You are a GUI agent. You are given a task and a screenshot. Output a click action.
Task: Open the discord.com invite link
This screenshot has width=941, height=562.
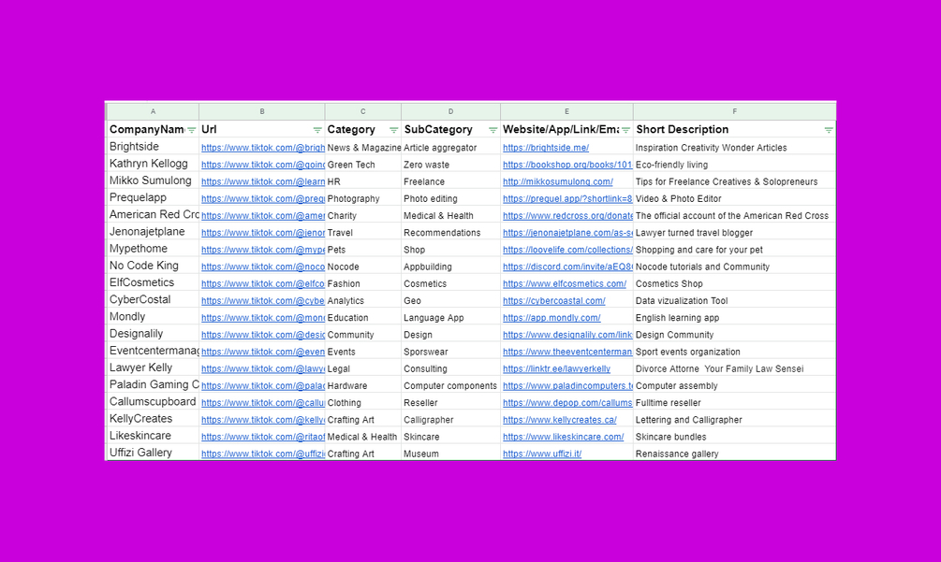tap(567, 267)
